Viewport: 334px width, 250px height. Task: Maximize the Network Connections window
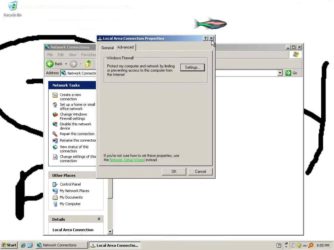pyautogui.click(x=293, y=47)
